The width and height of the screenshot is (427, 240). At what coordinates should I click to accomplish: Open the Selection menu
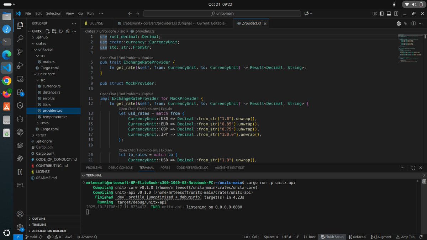pos(54,14)
